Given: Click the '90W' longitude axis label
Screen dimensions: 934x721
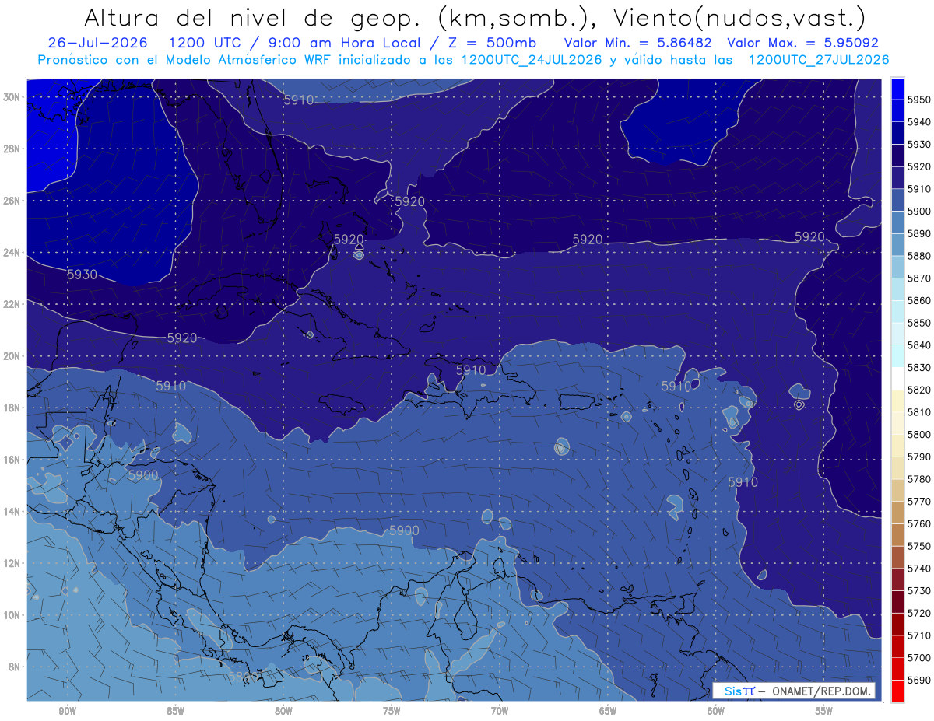Looking at the screenshot, I should click(68, 712).
